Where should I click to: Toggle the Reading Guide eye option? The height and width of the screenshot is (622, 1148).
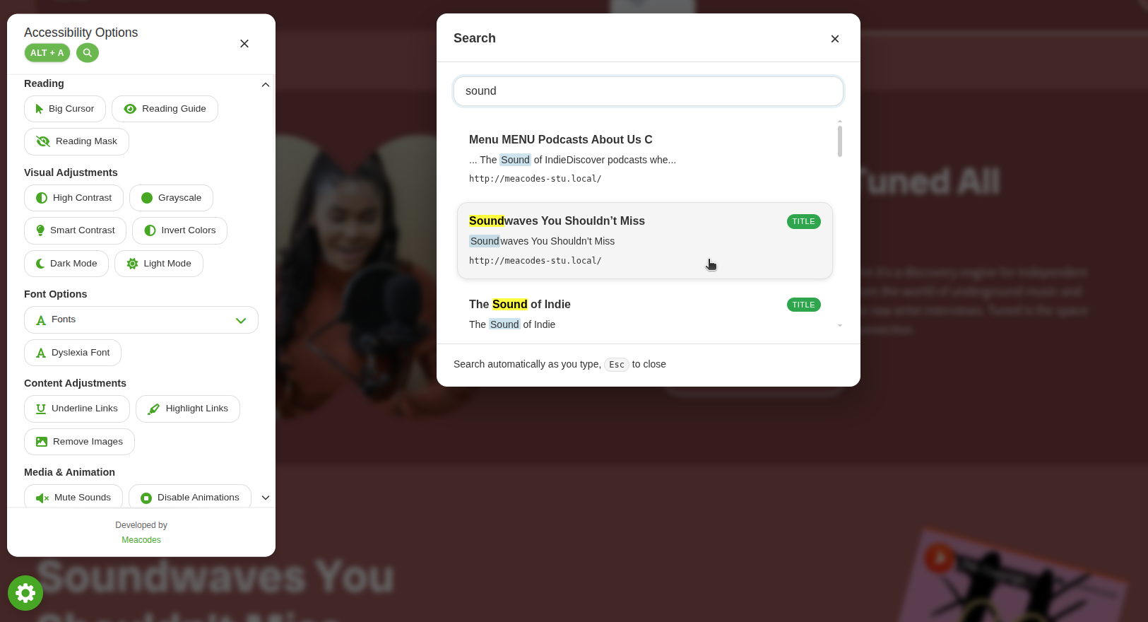pos(165,109)
